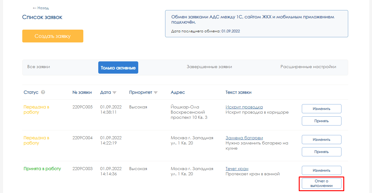Screen dimensions: 372x193
Task: Open the Течет кран request link
Action: (237, 169)
